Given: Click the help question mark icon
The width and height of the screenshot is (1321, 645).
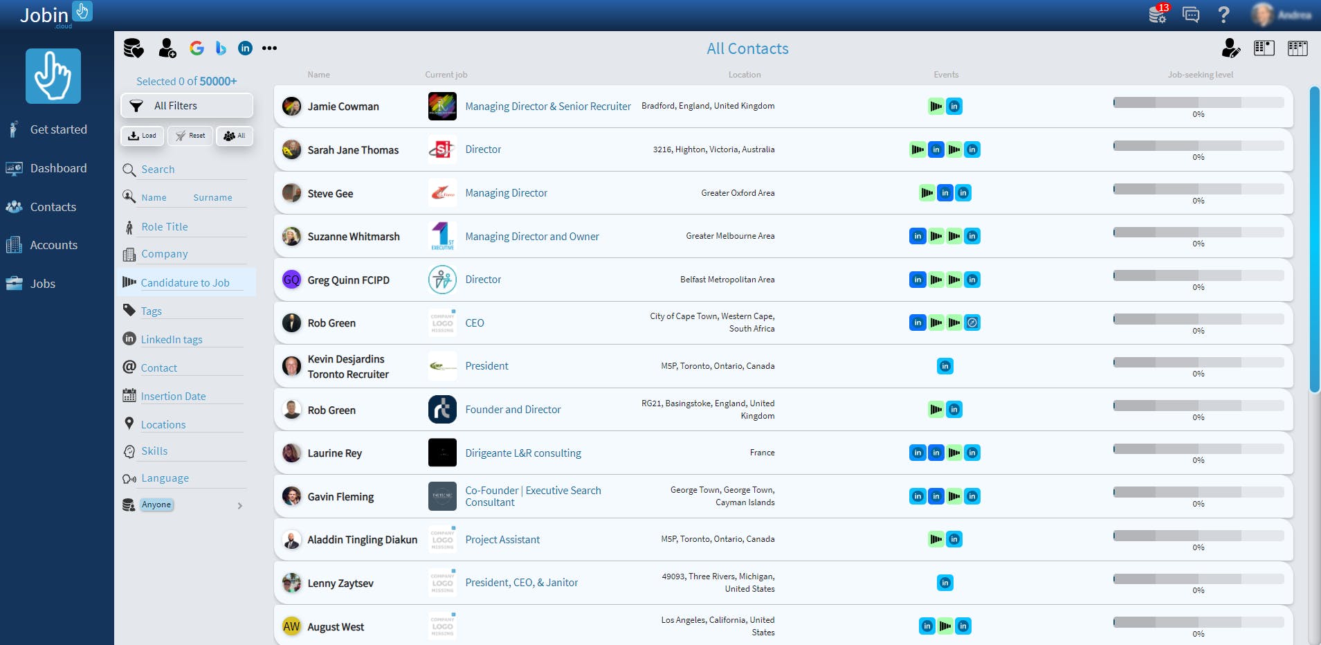Looking at the screenshot, I should (1223, 14).
